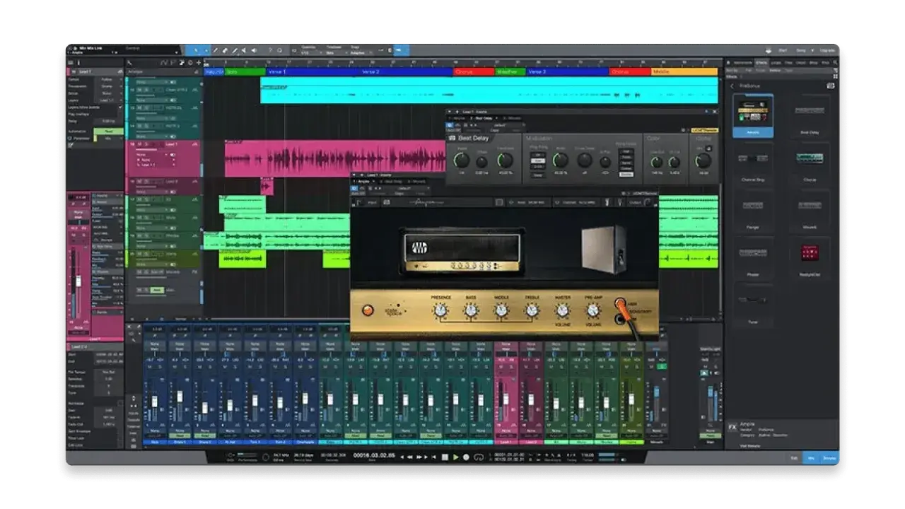Click the magnifier zoom icon in toolbar
905x509 pixels.
pyautogui.click(x=280, y=51)
